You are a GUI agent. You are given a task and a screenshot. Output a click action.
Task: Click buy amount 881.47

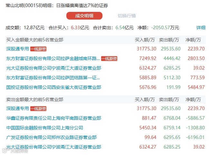149,118
